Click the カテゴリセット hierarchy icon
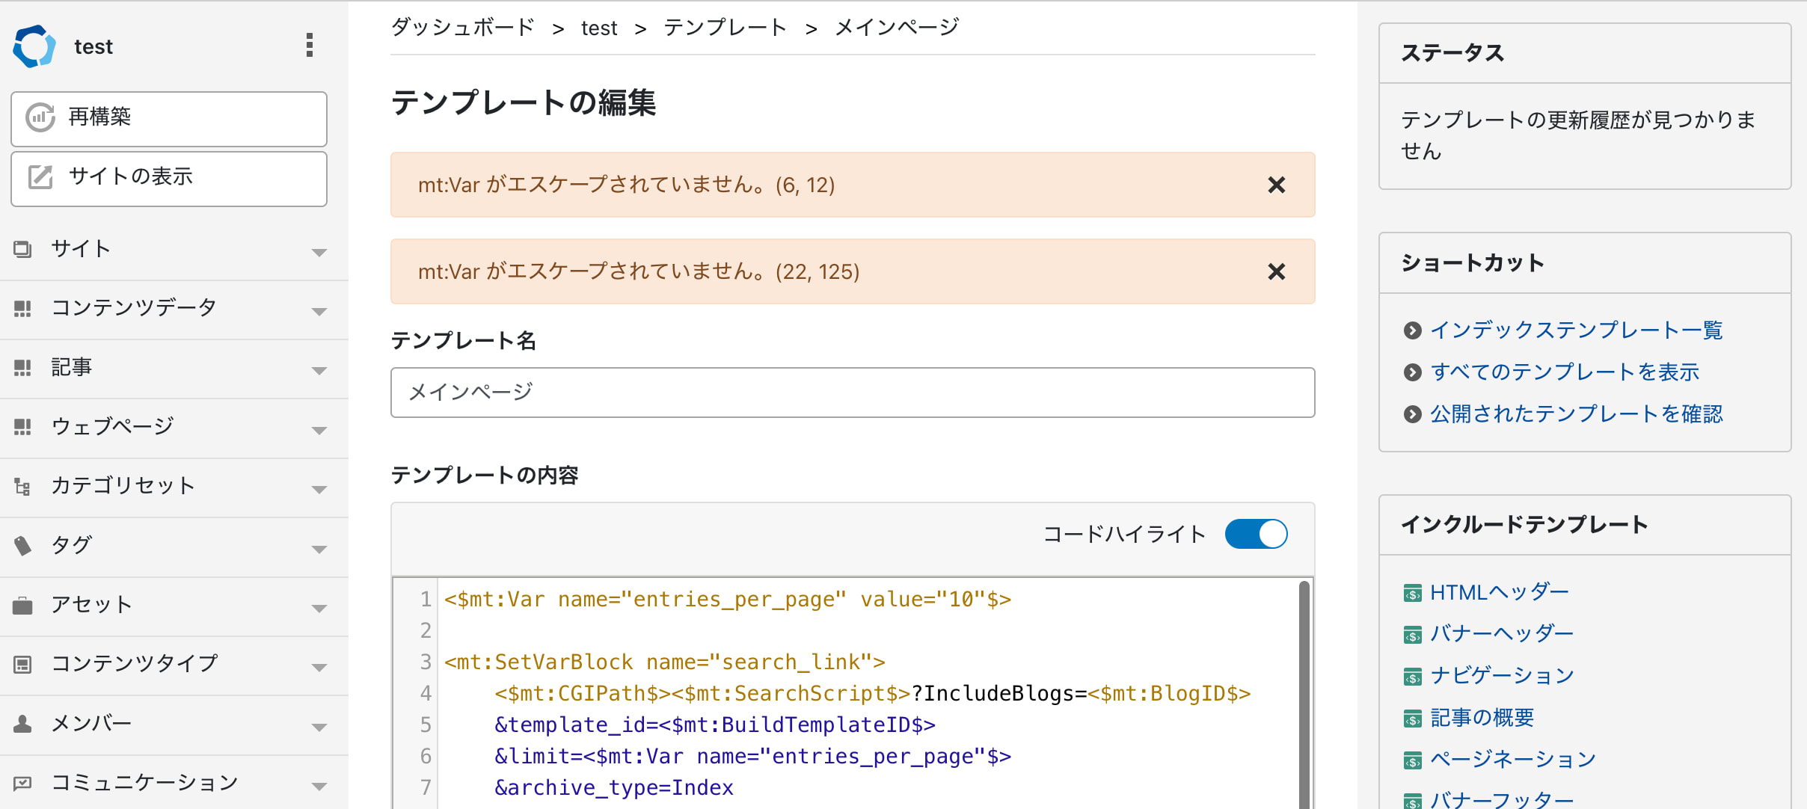The height and width of the screenshot is (809, 1807). 22,487
